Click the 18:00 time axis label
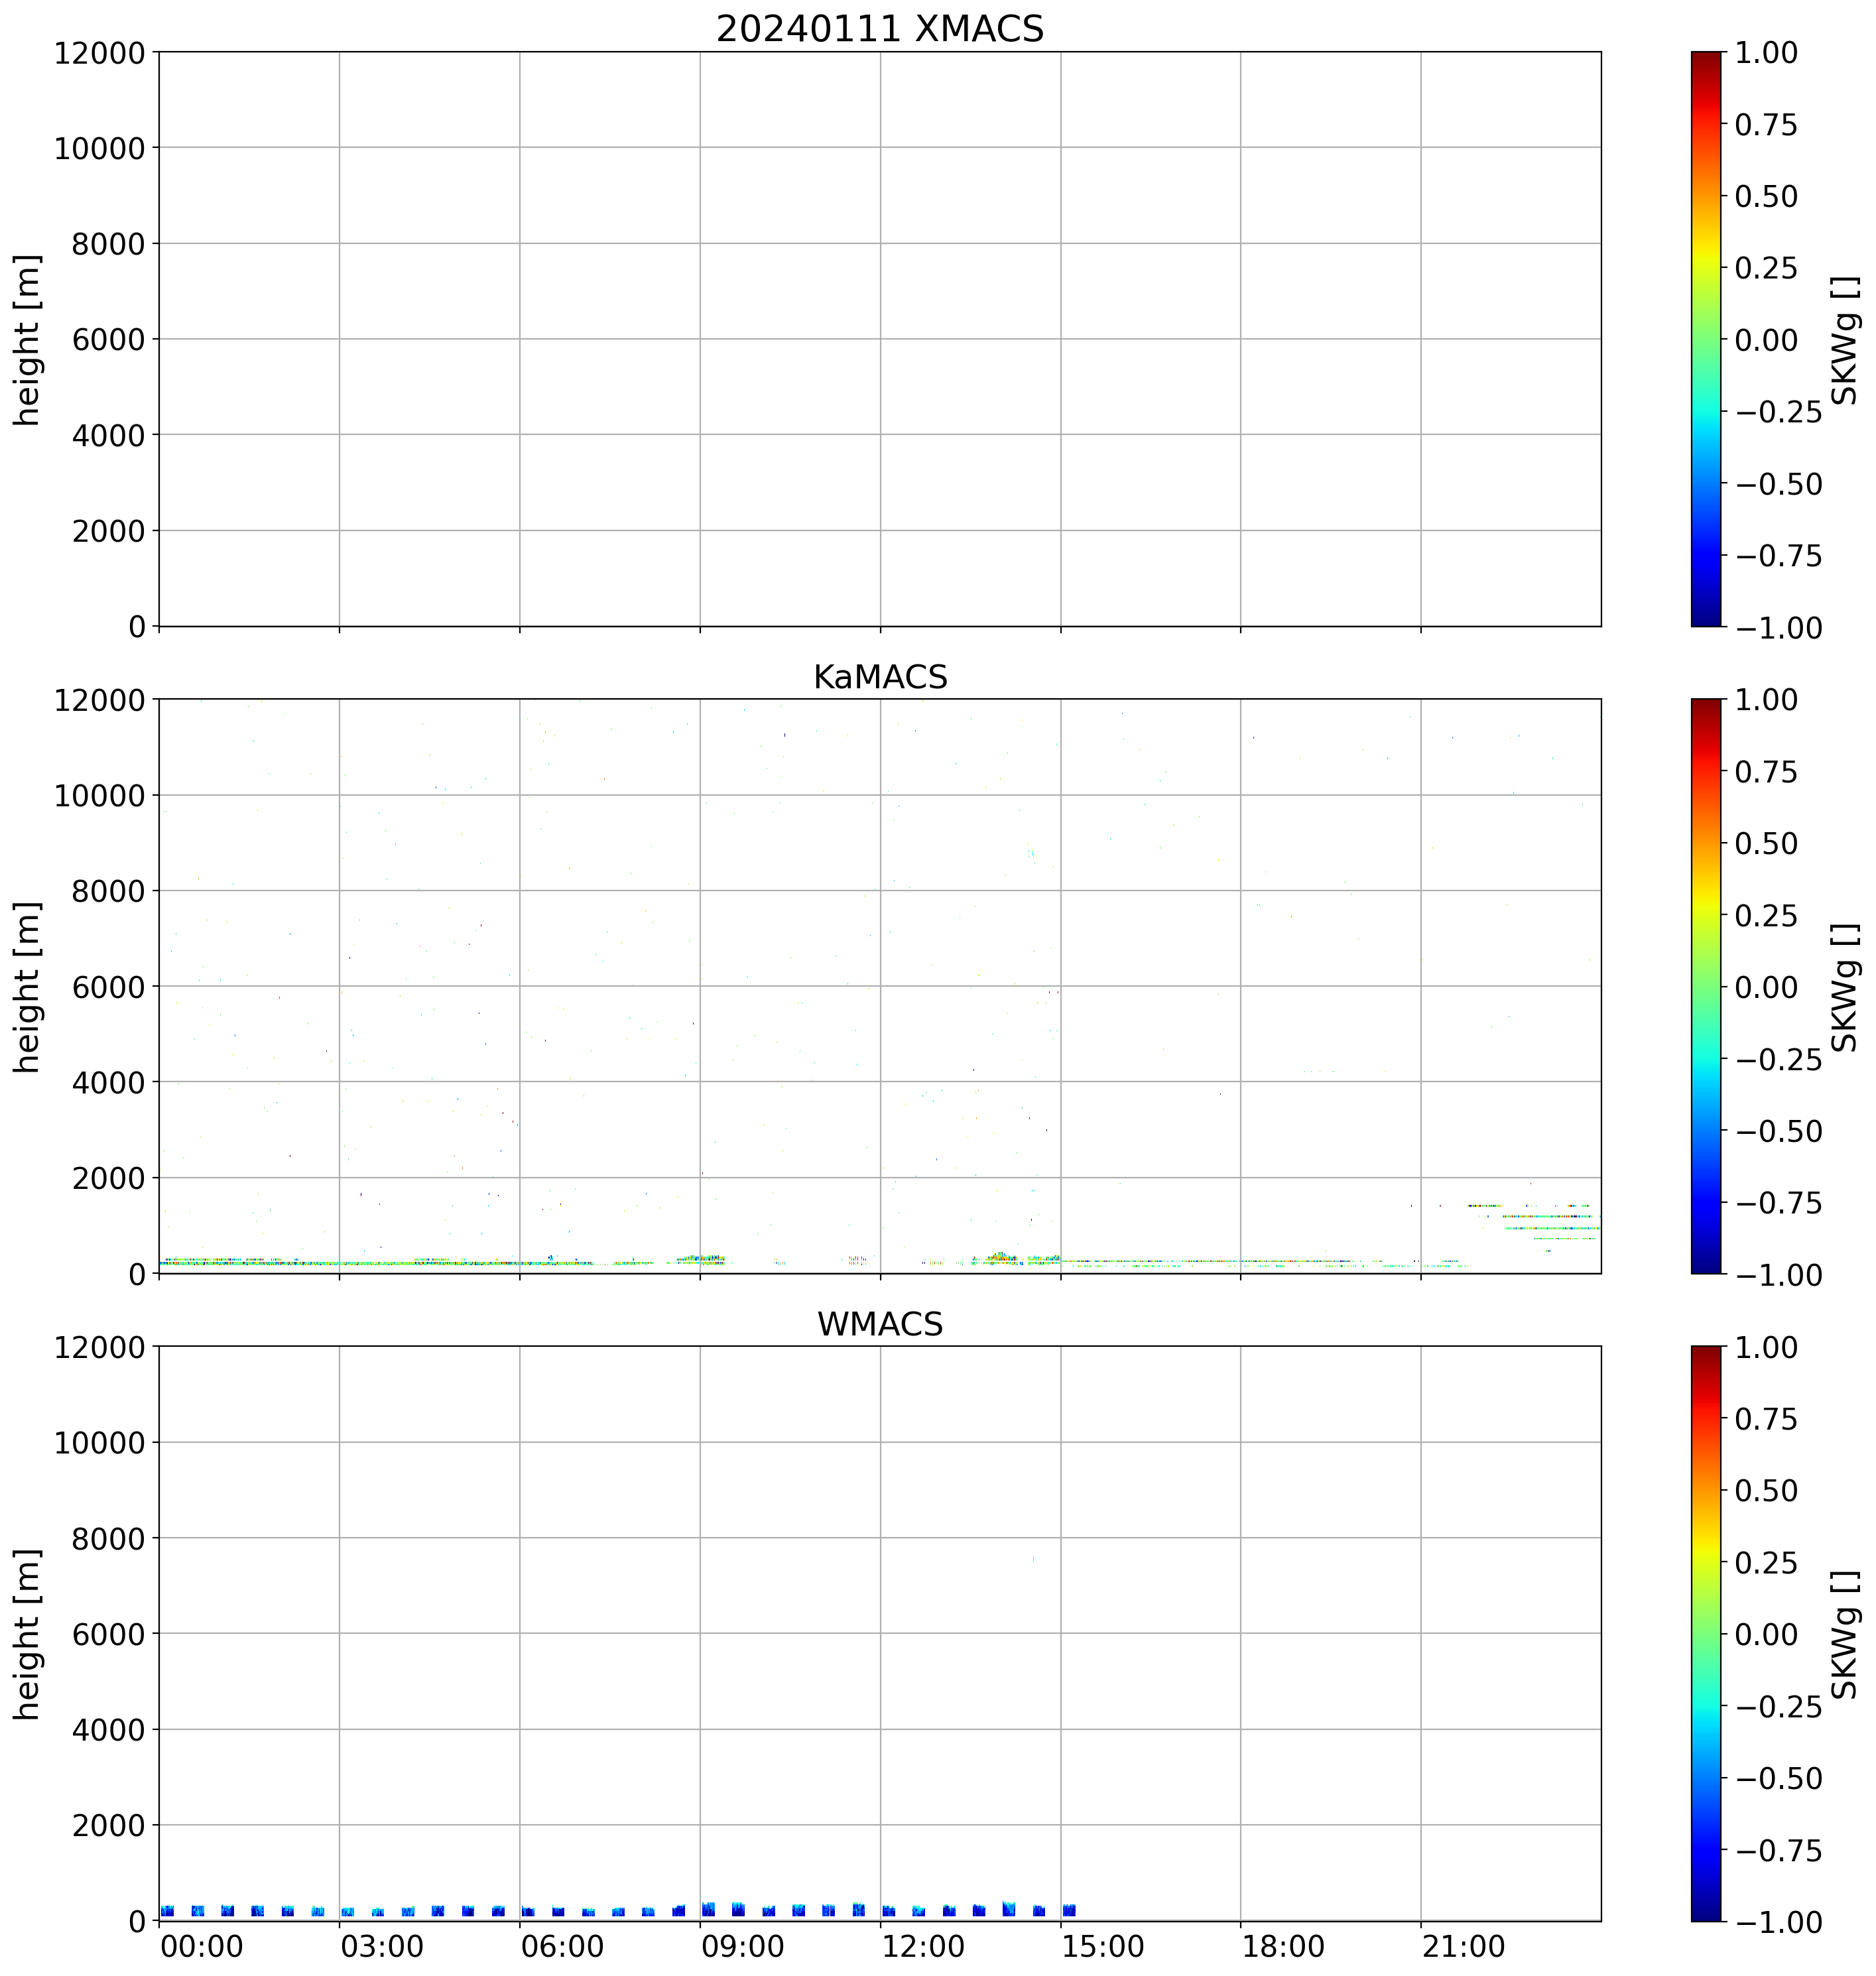 (x=1283, y=1947)
